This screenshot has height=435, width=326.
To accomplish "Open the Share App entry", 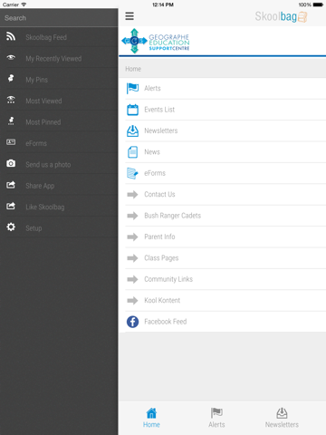I will tap(59, 186).
